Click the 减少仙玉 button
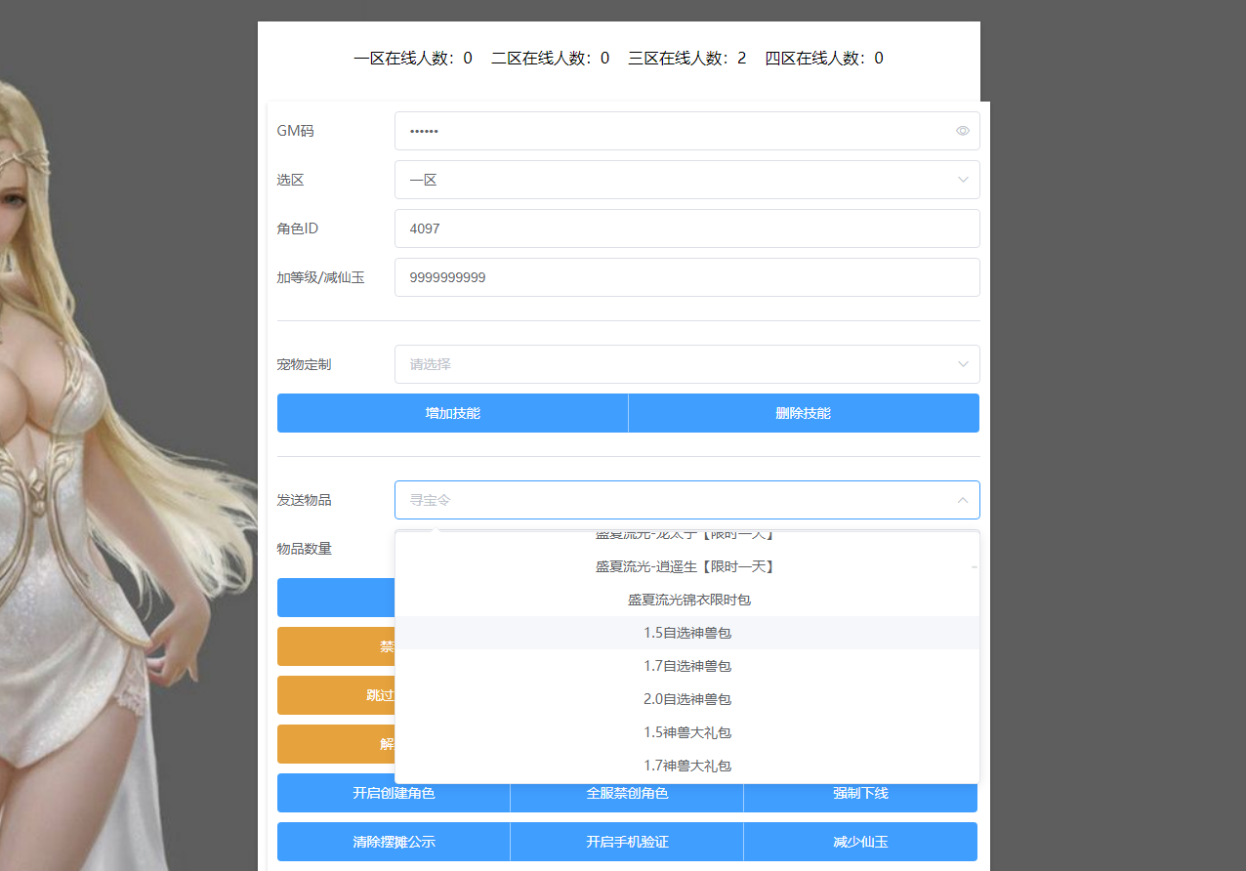1246x871 pixels. click(x=860, y=842)
